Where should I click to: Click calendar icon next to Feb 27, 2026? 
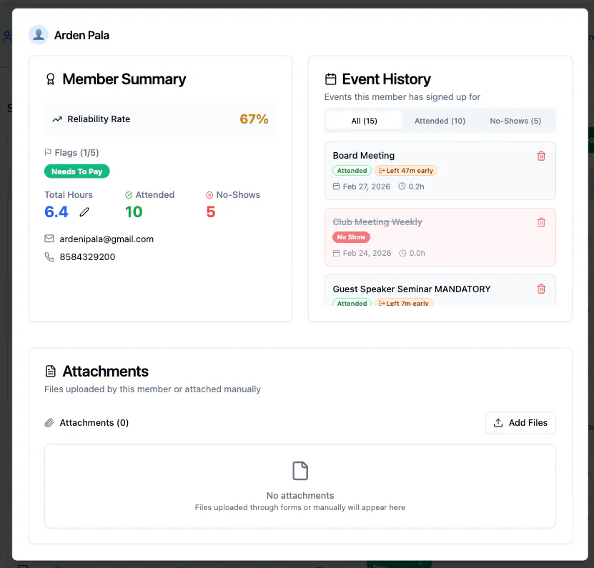pyautogui.click(x=337, y=186)
